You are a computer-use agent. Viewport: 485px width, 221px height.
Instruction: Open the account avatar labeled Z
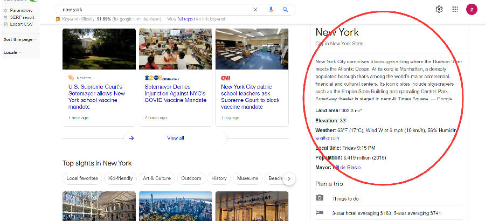click(x=472, y=9)
